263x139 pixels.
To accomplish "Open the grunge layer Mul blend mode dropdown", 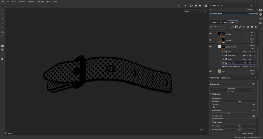I will [253, 33].
